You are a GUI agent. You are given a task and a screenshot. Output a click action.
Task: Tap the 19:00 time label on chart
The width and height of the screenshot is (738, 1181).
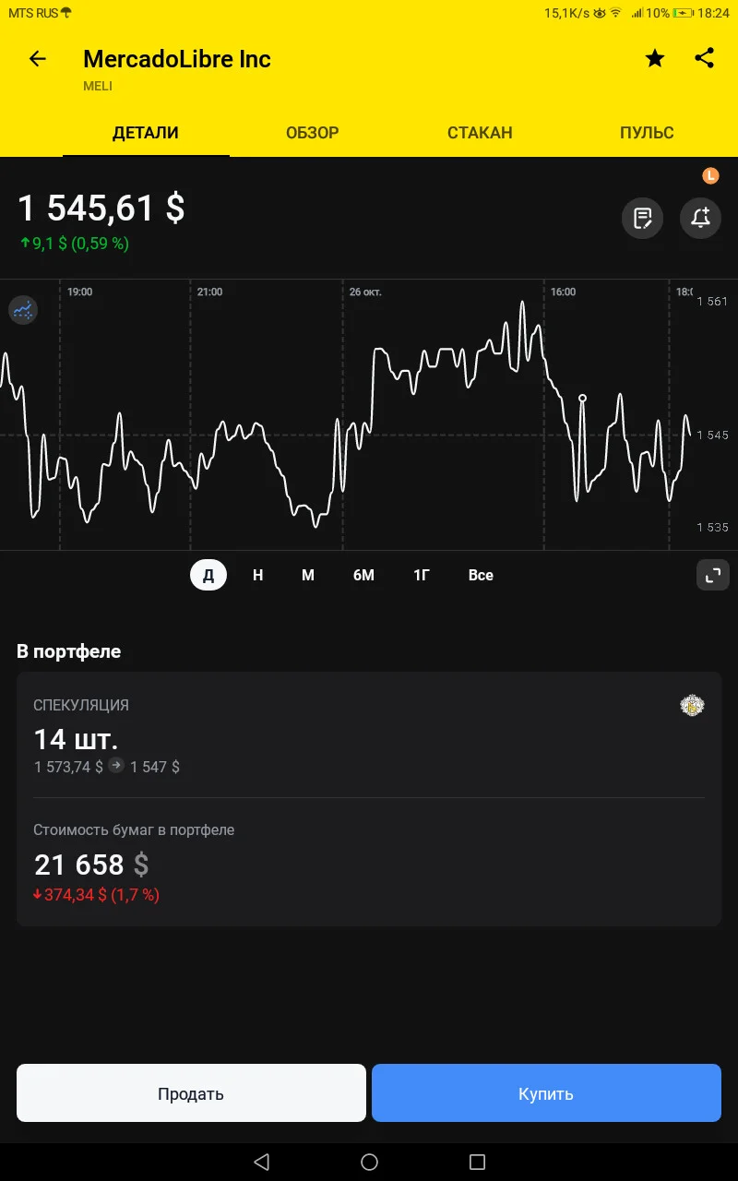point(79,292)
